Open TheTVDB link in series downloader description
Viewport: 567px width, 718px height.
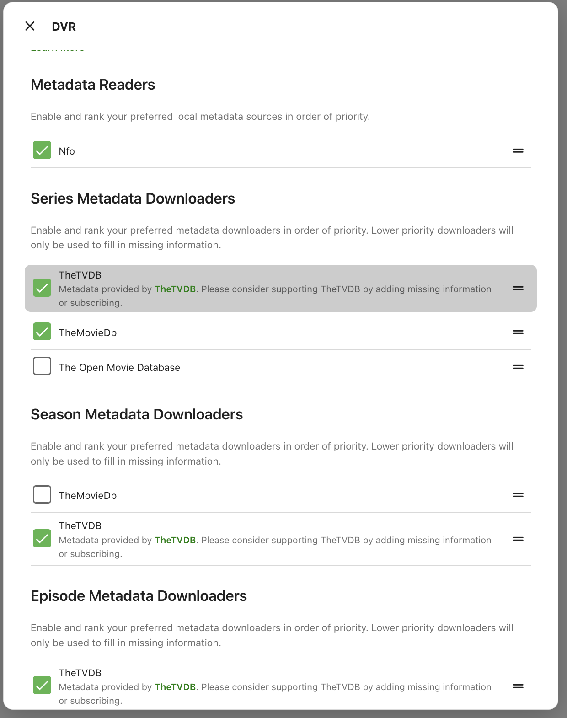(175, 289)
